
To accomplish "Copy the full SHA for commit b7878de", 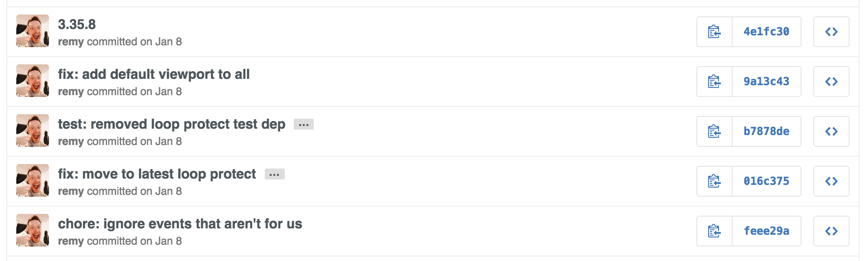I will pyautogui.click(x=714, y=131).
